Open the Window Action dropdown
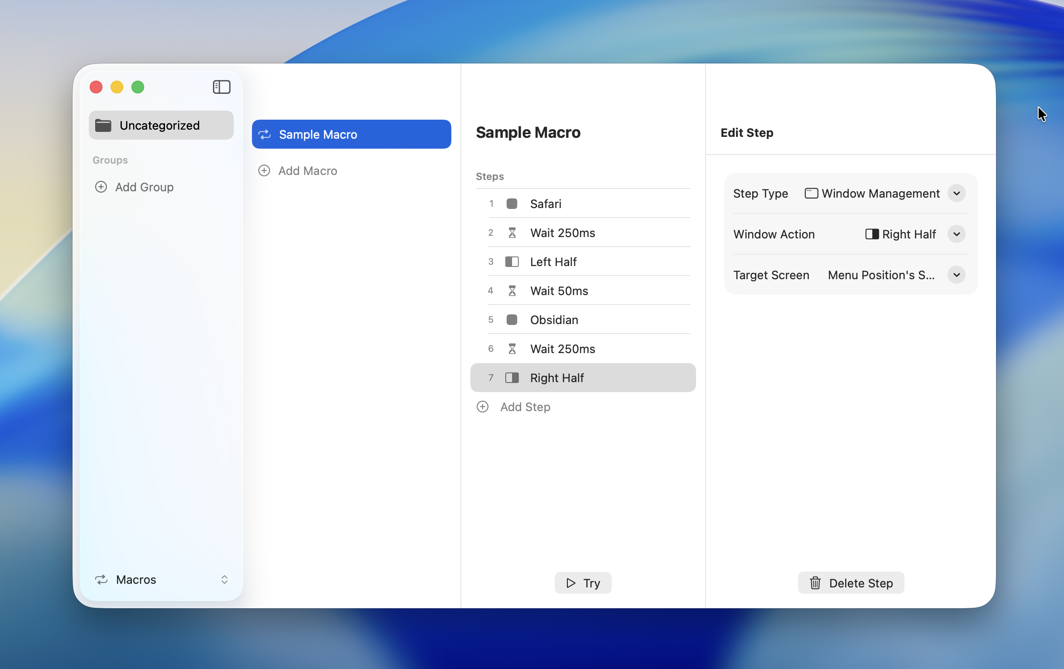The image size is (1064, 669). click(x=957, y=234)
